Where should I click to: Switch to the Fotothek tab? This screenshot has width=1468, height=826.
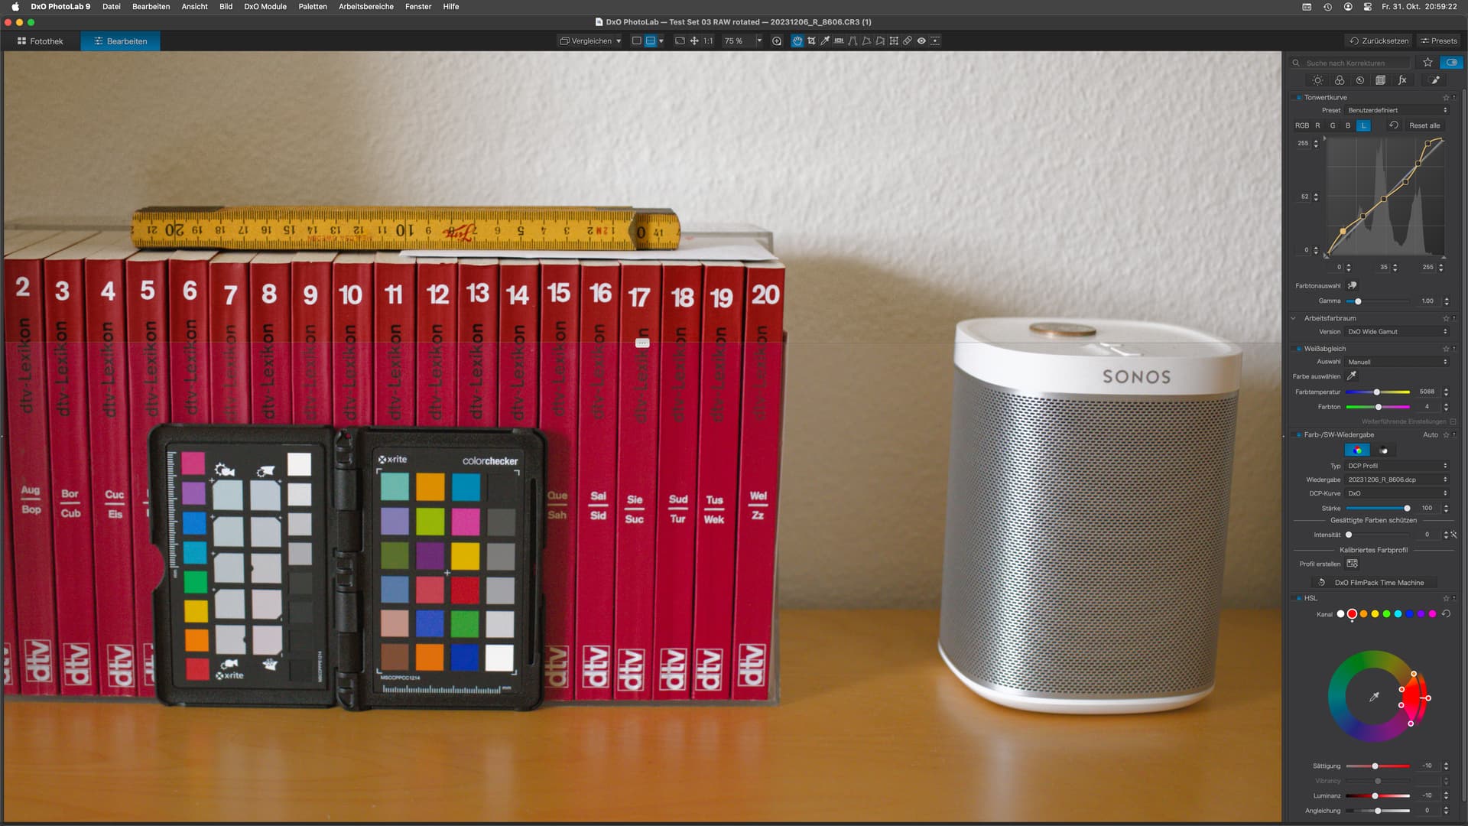click(x=41, y=41)
